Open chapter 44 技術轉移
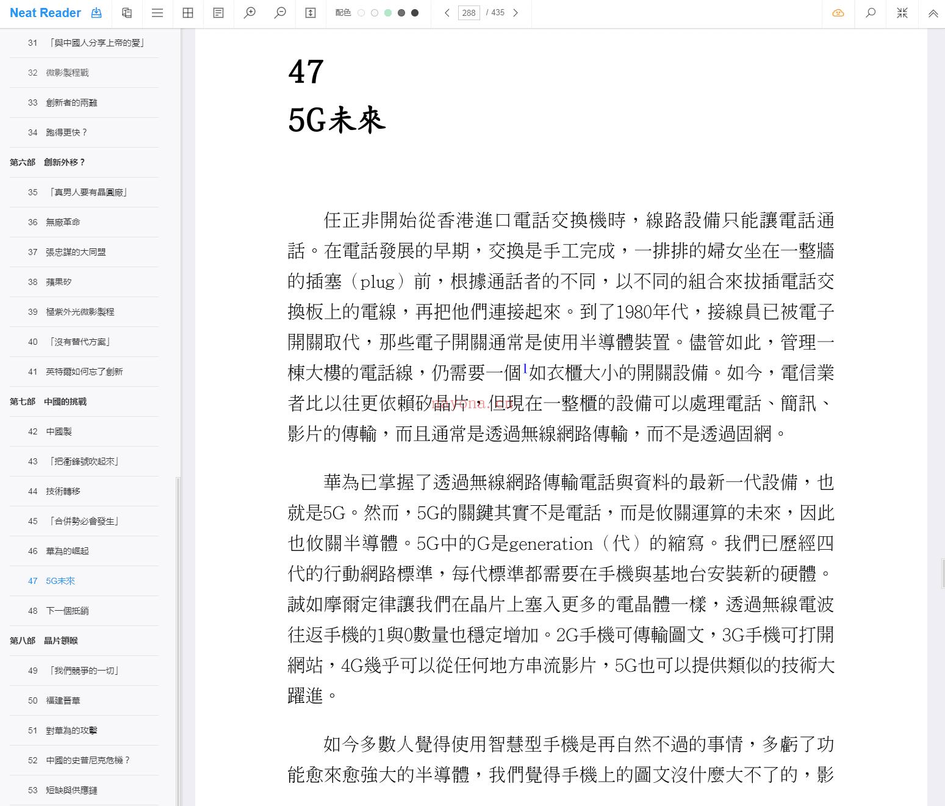945x806 pixels. click(84, 491)
